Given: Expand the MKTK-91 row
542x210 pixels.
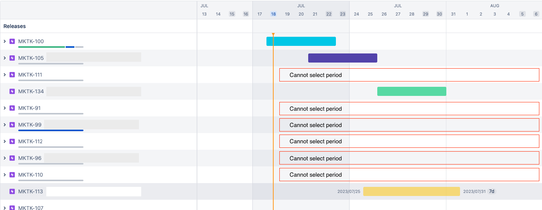Looking at the screenshot, I should (5, 108).
